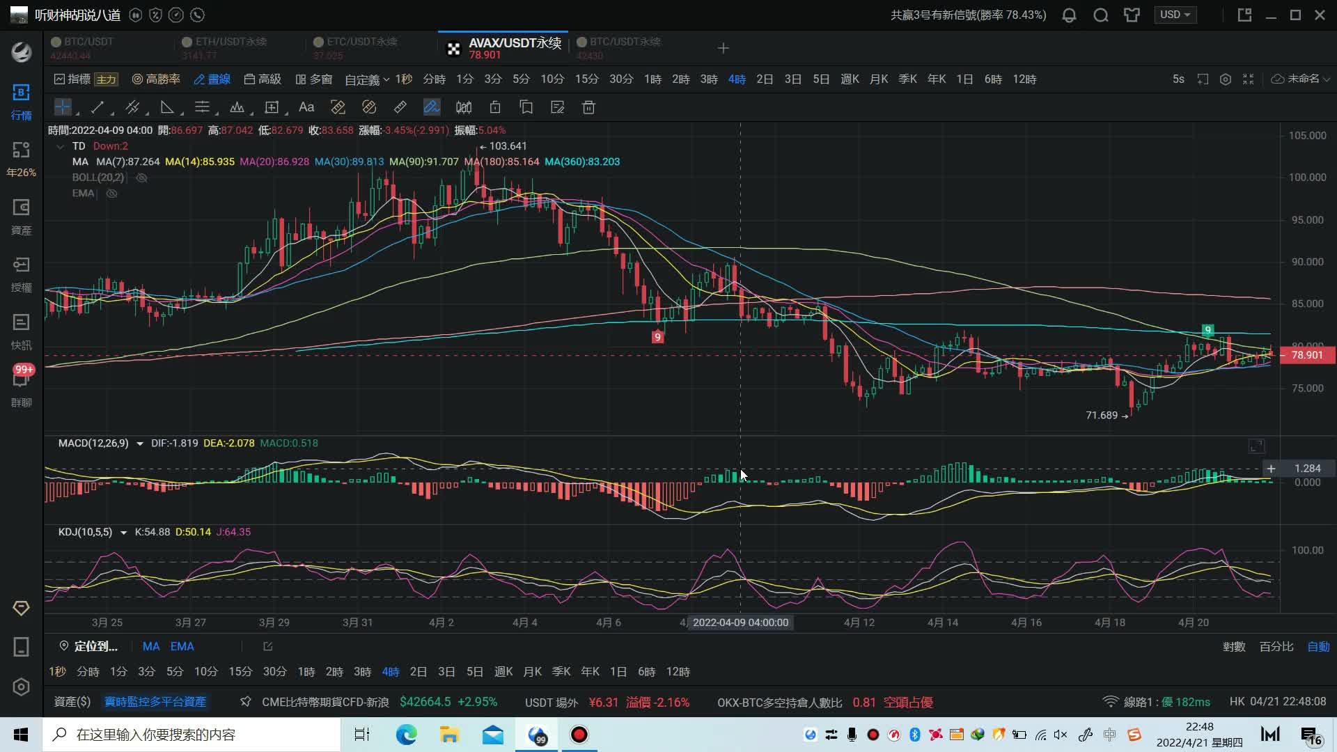Click the 實時監控多平台資產 link
Viewport: 1337px width, 752px height.
[x=155, y=702]
